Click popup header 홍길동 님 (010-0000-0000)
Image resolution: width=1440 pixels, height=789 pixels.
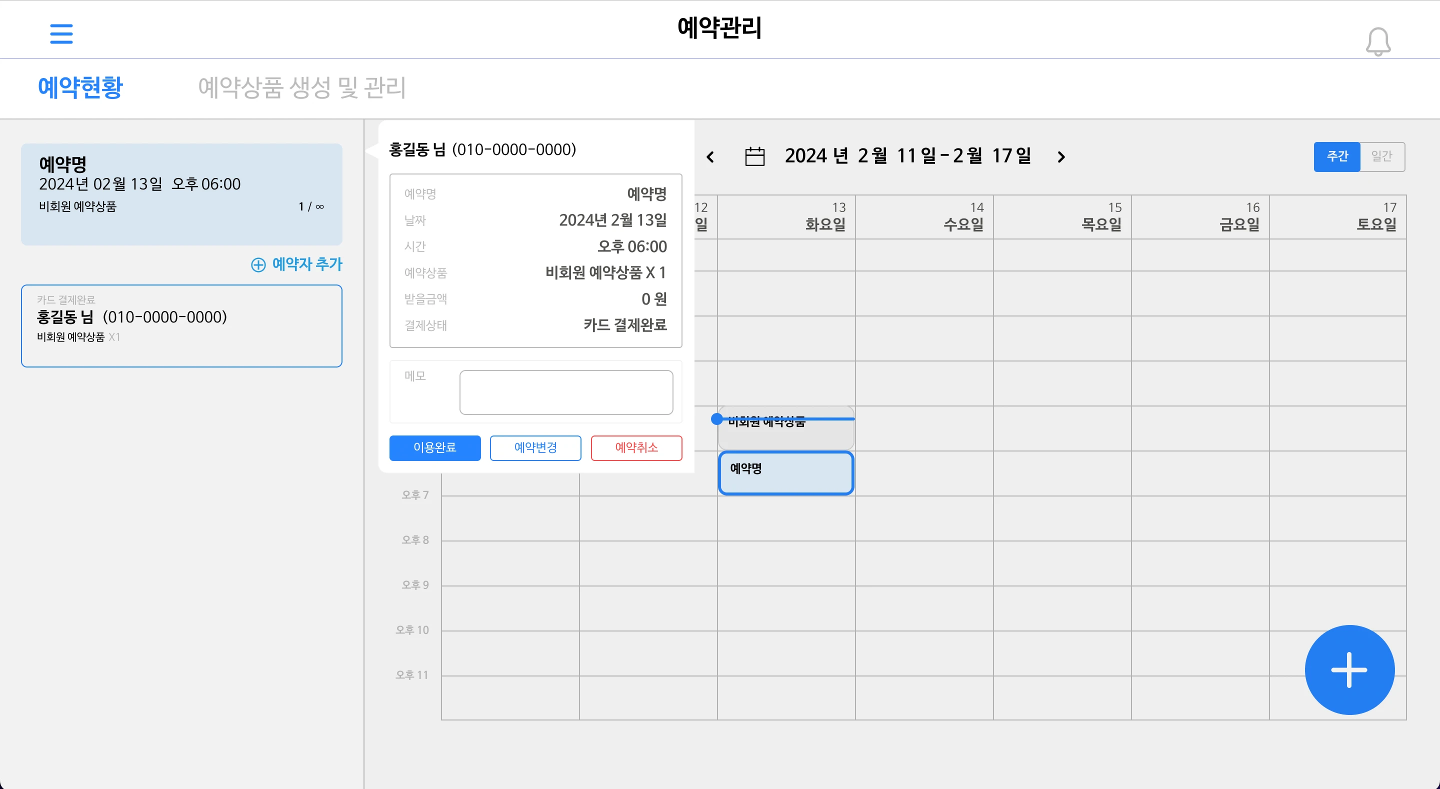482,149
